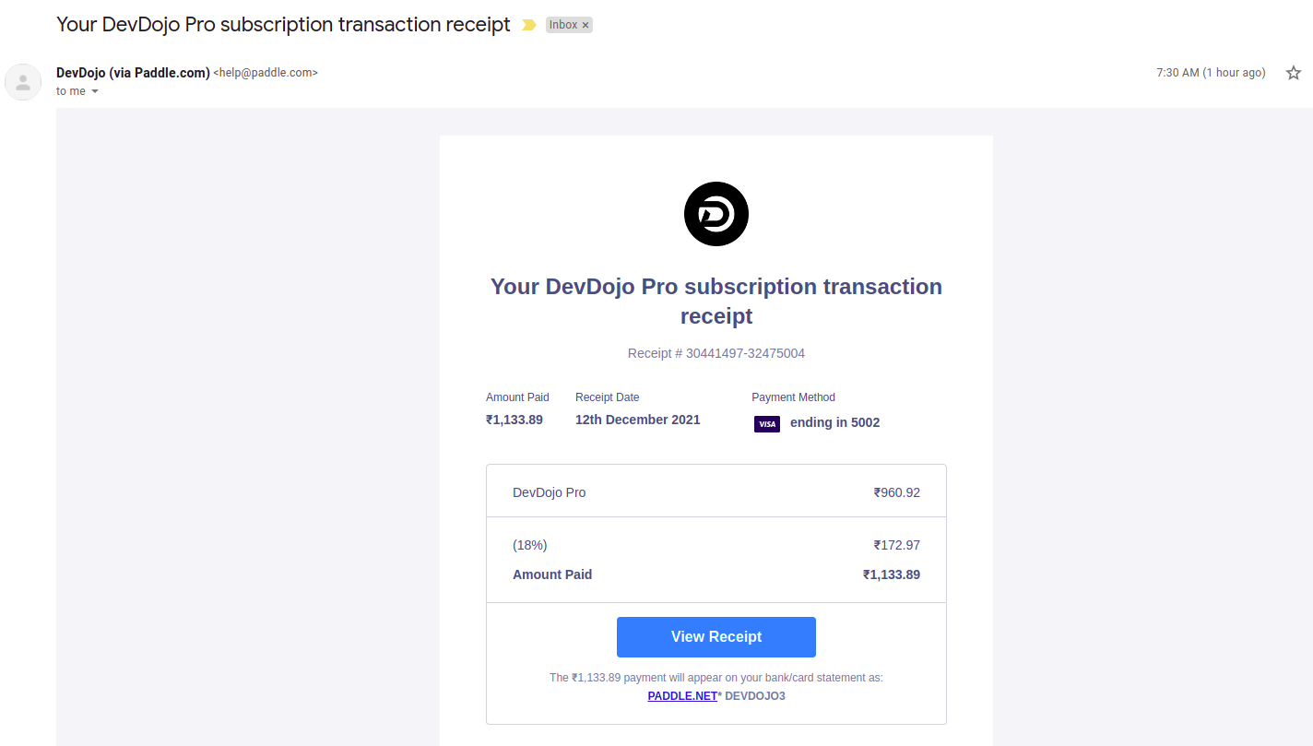This screenshot has height=746, width=1313.
Task: Follow the PADDLE.NET link
Action: (x=682, y=696)
